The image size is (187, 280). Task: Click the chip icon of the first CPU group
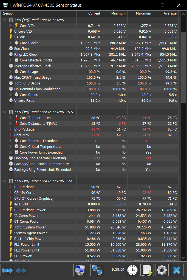click(x=11, y=20)
